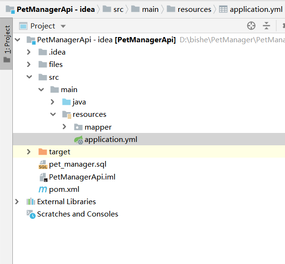Expand the .idea folder

29,52
